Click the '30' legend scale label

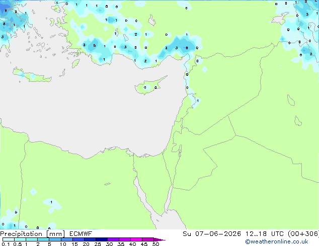109,244
